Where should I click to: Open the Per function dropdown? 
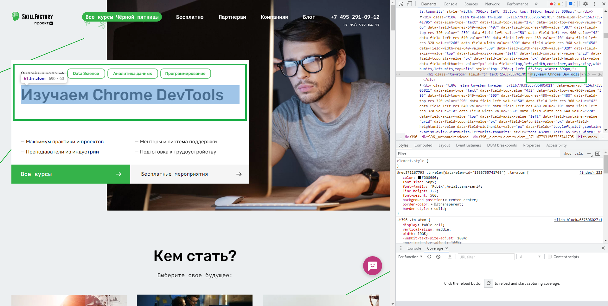pos(410,257)
